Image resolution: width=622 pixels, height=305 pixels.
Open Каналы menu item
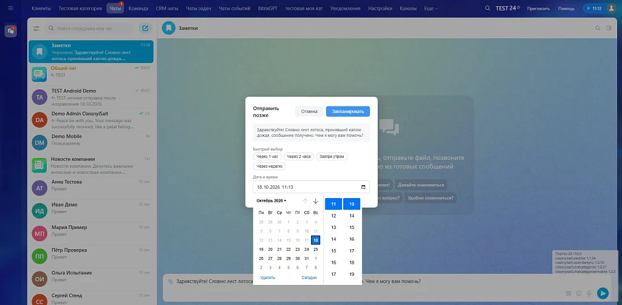click(408, 9)
